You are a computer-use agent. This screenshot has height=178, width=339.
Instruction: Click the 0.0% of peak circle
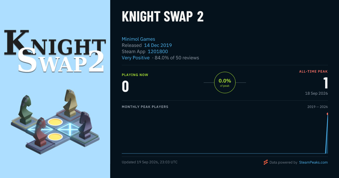click(225, 83)
